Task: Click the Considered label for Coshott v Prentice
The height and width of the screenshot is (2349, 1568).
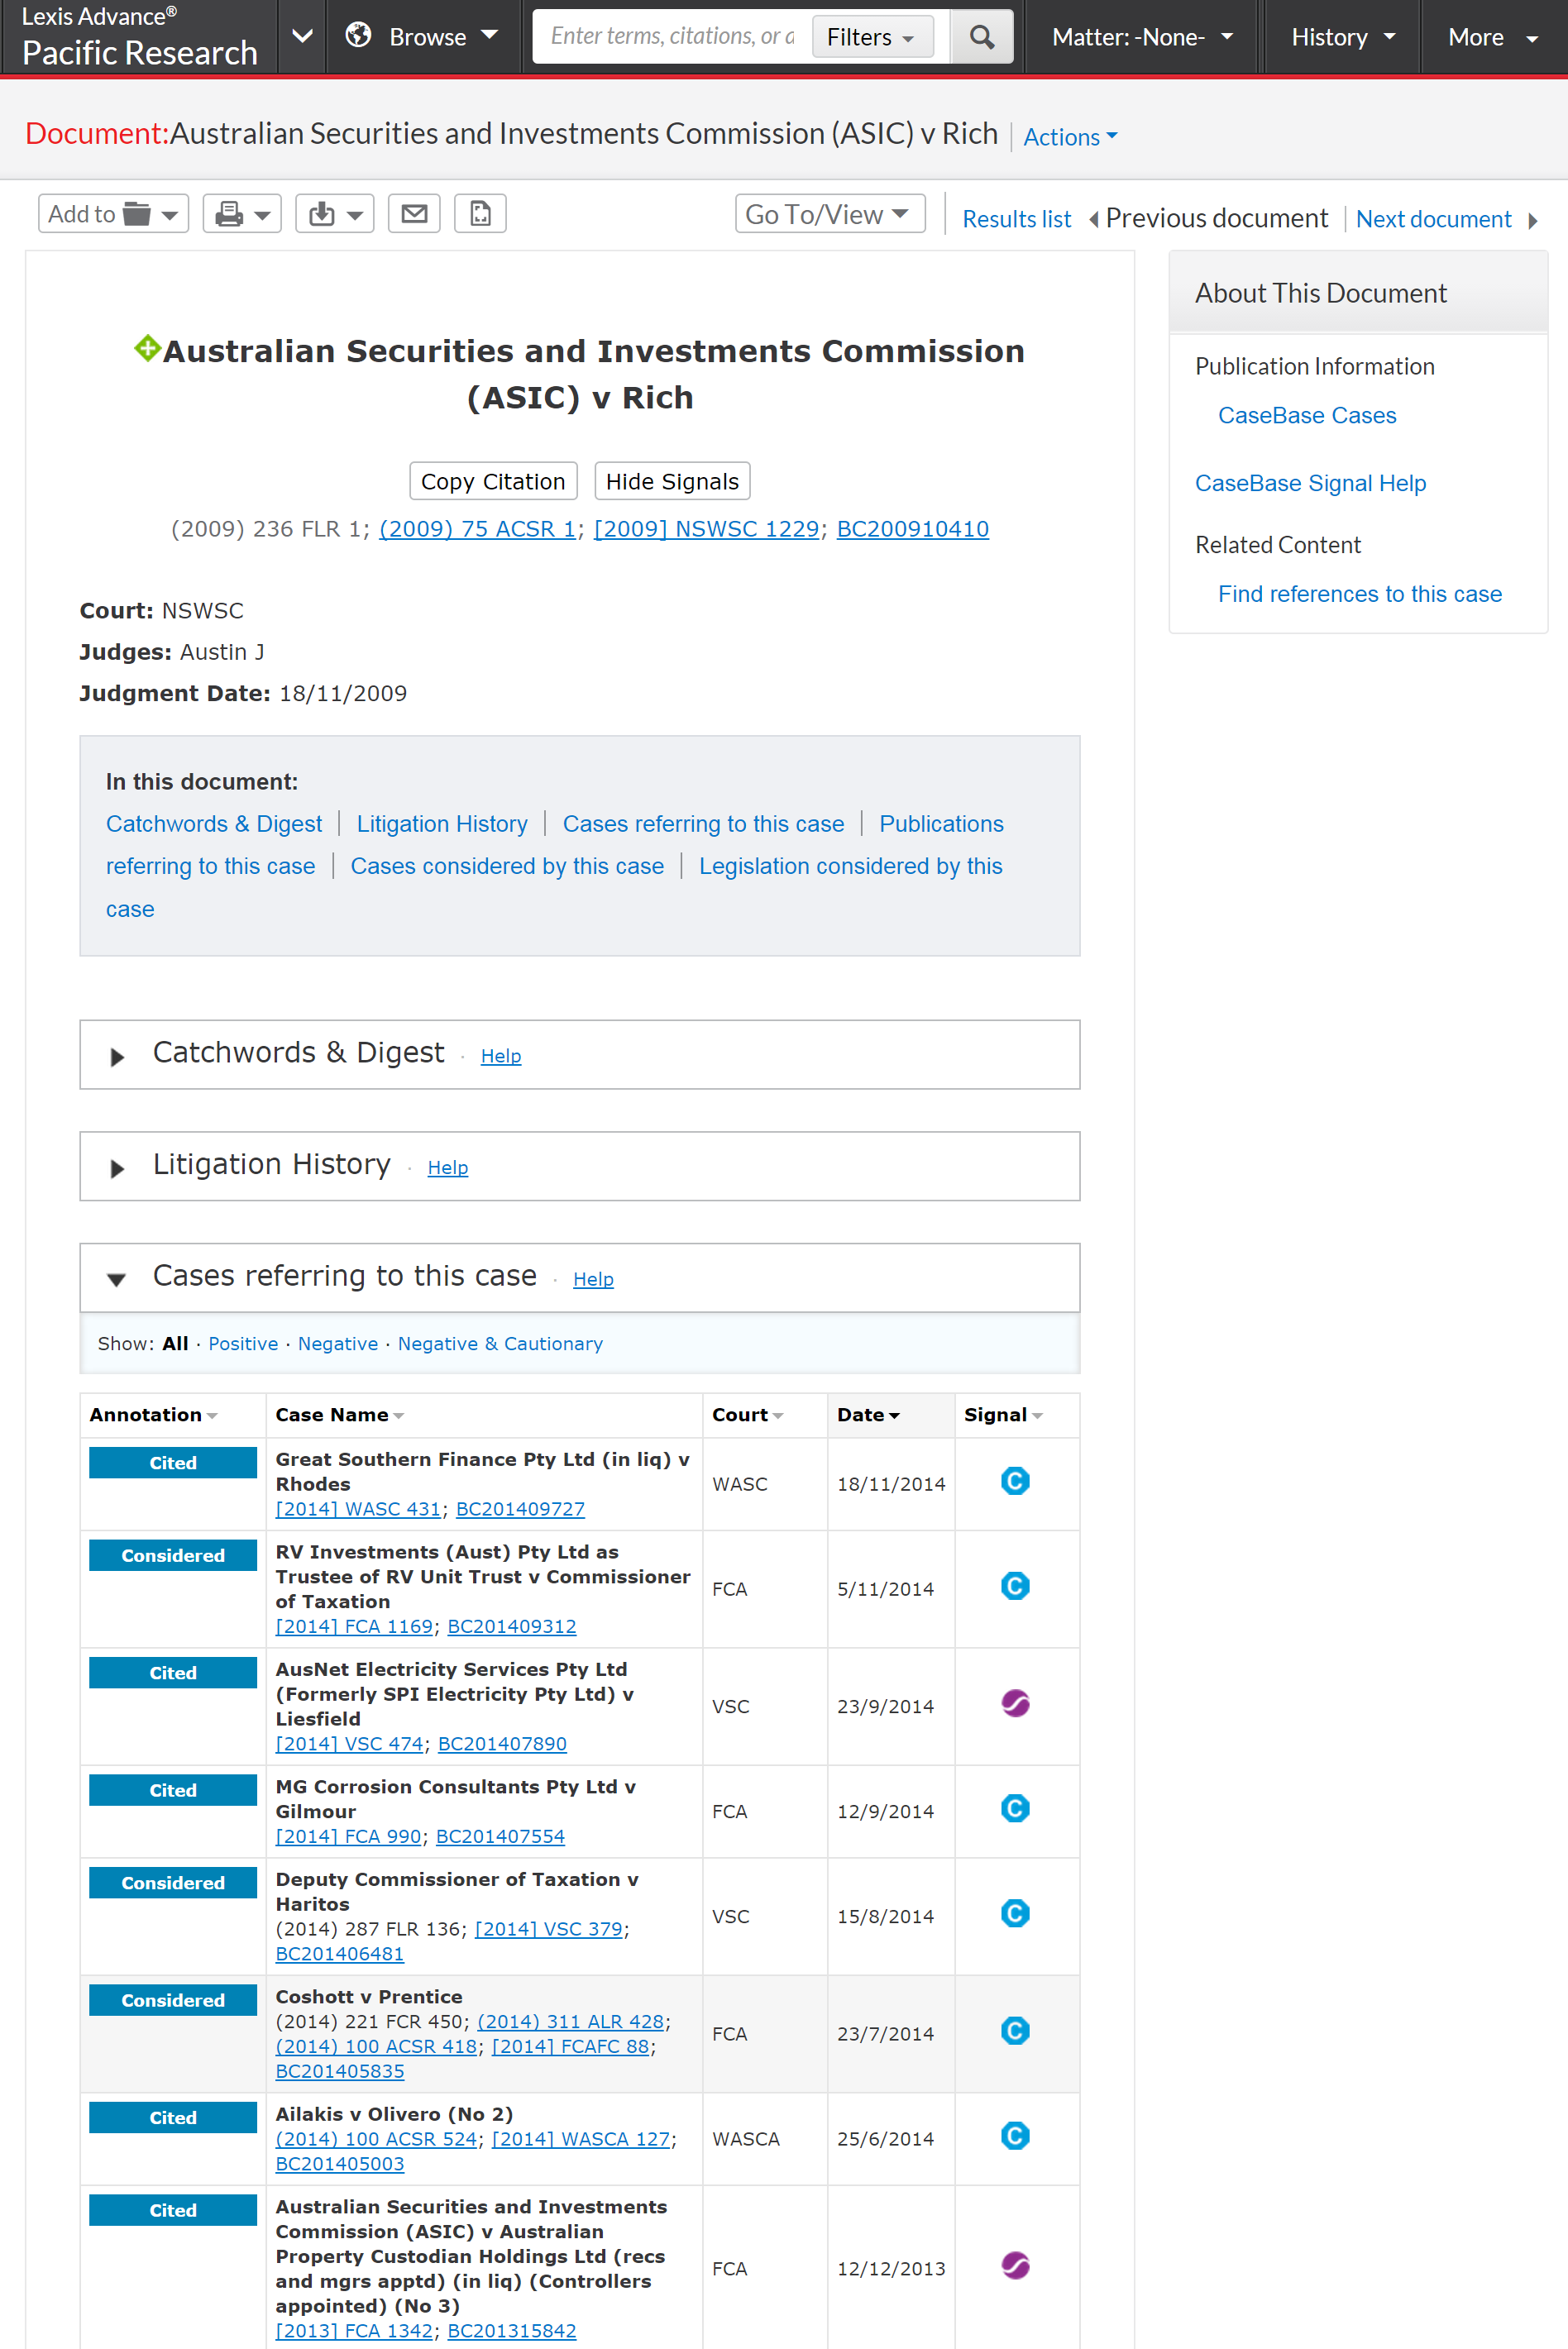Action: pyautogui.click(x=172, y=2000)
